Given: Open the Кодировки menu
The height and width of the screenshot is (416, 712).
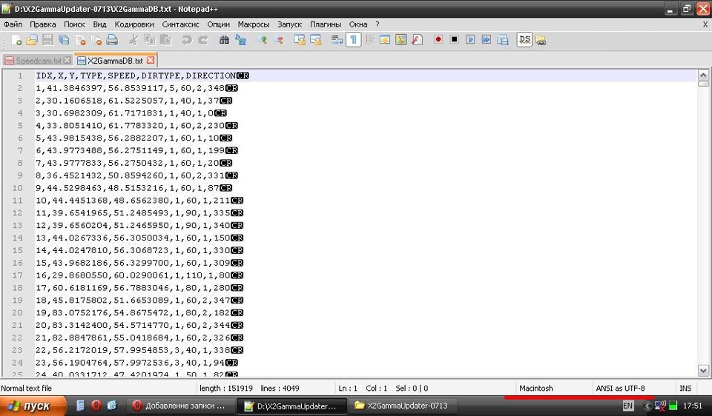Looking at the screenshot, I should pyautogui.click(x=134, y=24).
